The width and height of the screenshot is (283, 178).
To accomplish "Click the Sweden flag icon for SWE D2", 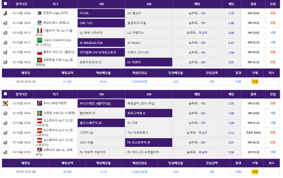I will (40, 113).
